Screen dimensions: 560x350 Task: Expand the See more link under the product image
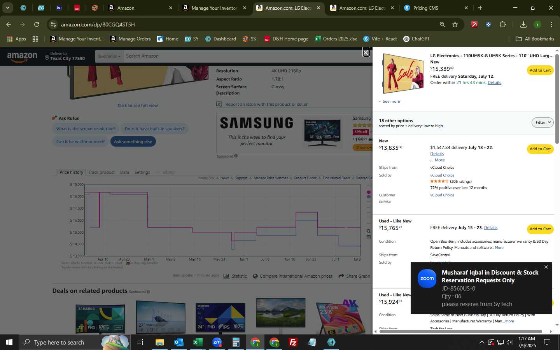coord(389,101)
